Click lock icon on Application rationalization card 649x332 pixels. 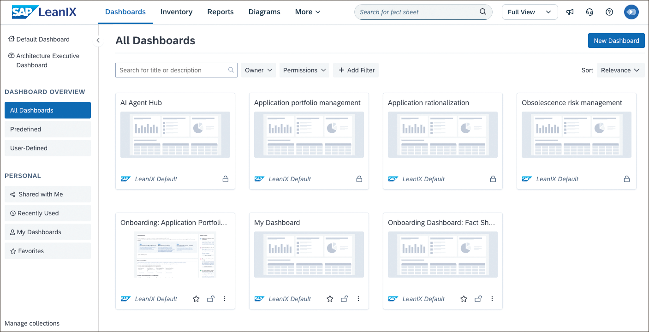[493, 179]
